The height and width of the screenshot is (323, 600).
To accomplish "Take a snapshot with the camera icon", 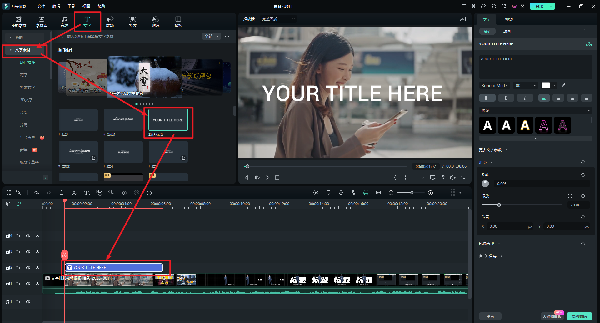I will coord(443,178).
